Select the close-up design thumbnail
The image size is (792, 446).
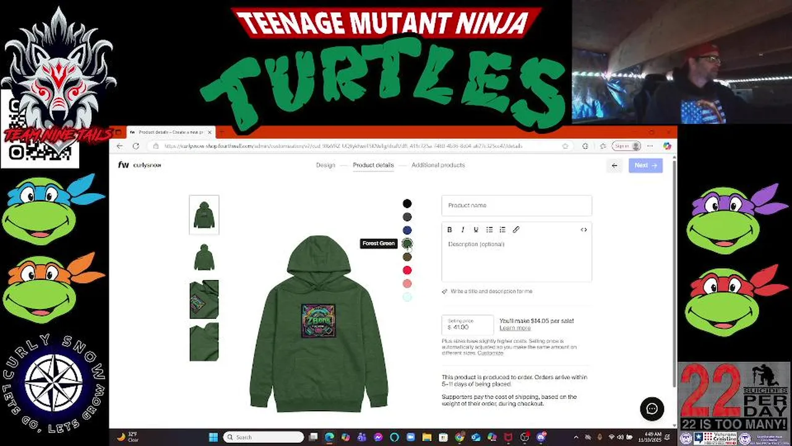click(x=204, y=299)
